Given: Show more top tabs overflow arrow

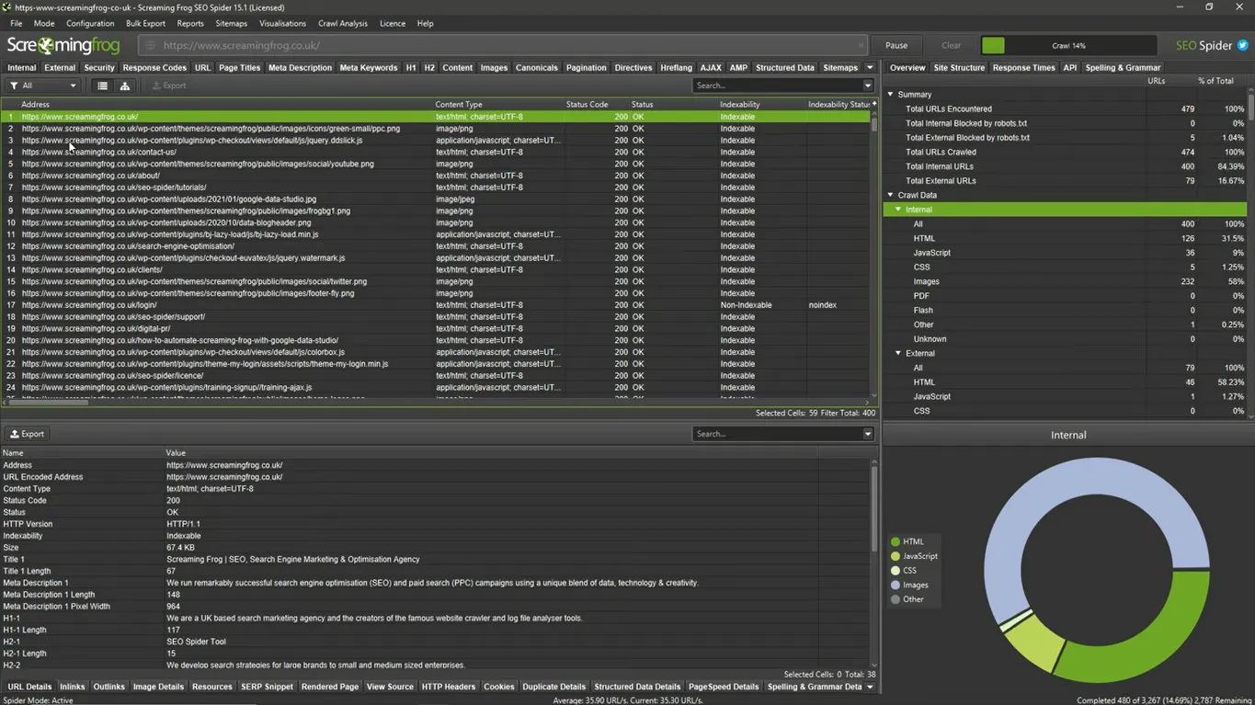Looking at the screenshot, I should [870, 67].
